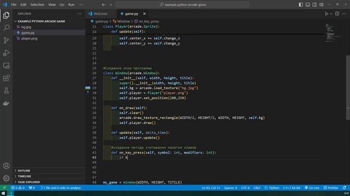Open the File menu
The width and height of the screenshot is (350, 196).
click(14, 5)
